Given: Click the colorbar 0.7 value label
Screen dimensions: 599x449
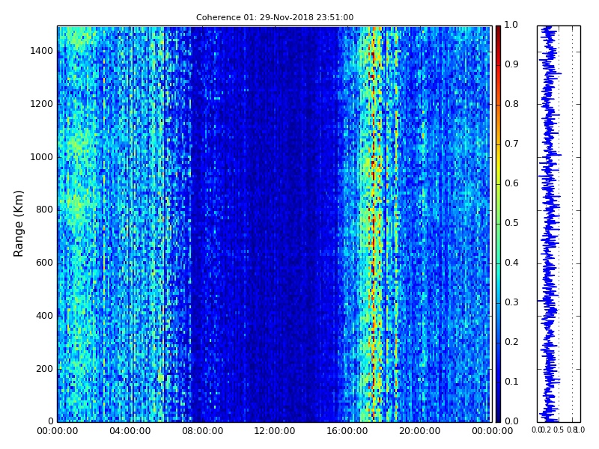Looking at the screenshot, I should [511, 144].
